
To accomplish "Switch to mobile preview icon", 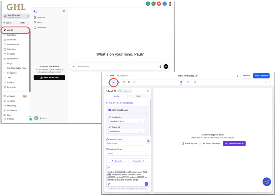I will [195, 82].
